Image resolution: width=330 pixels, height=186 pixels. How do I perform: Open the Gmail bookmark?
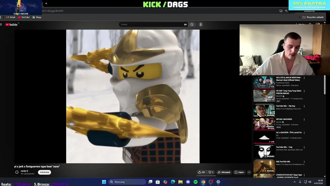pos(11,17)
